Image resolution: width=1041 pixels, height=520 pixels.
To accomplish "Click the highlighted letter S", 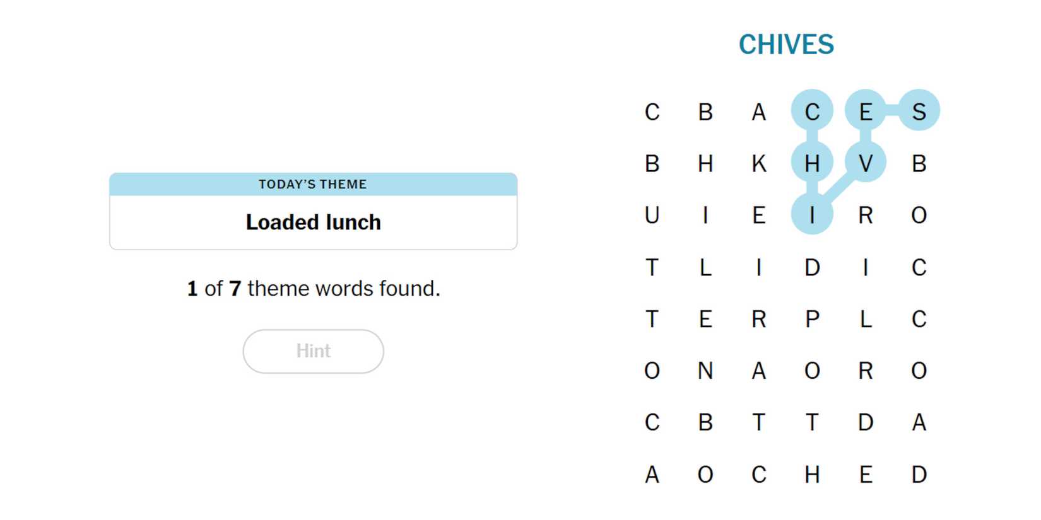I will point(919,112).
